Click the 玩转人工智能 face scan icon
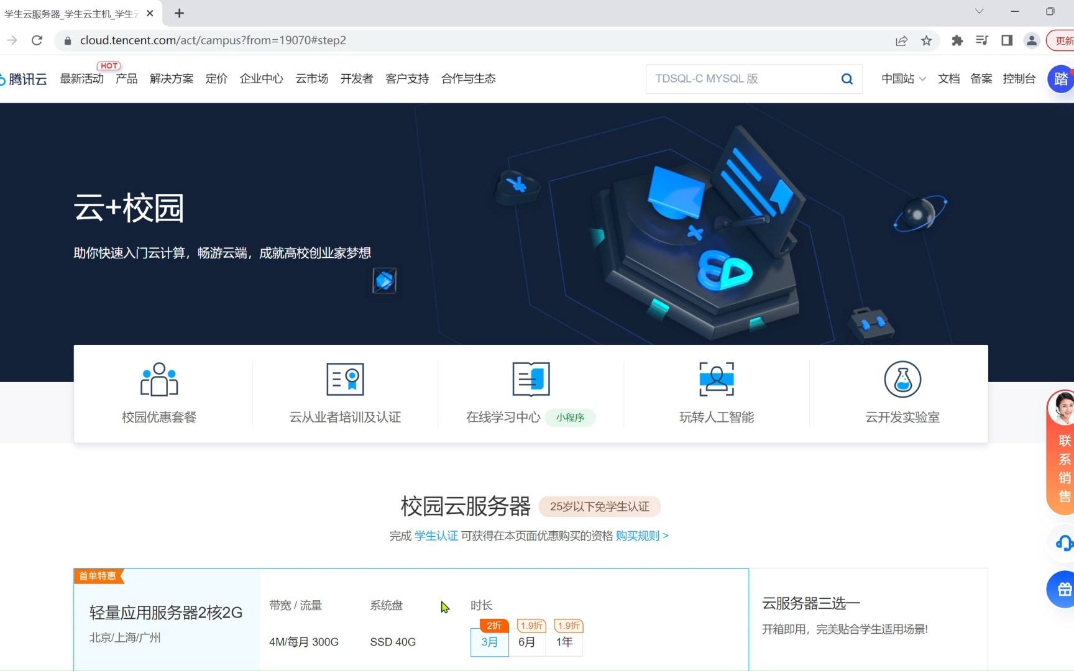Screen dimensions: 1074x671 pos(717,379)
